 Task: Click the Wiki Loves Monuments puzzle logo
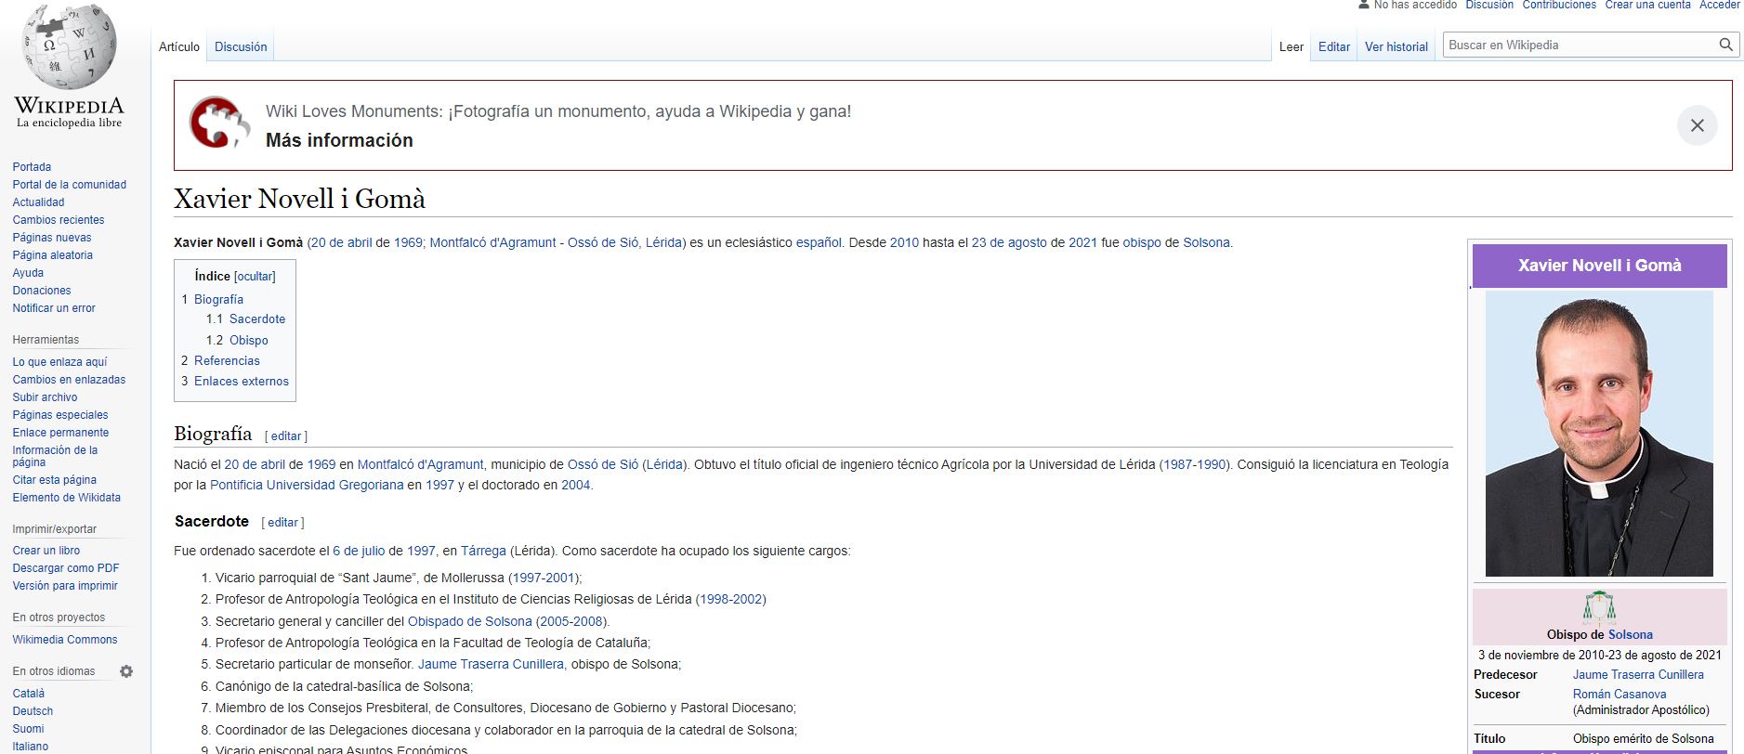pos(219,123)
